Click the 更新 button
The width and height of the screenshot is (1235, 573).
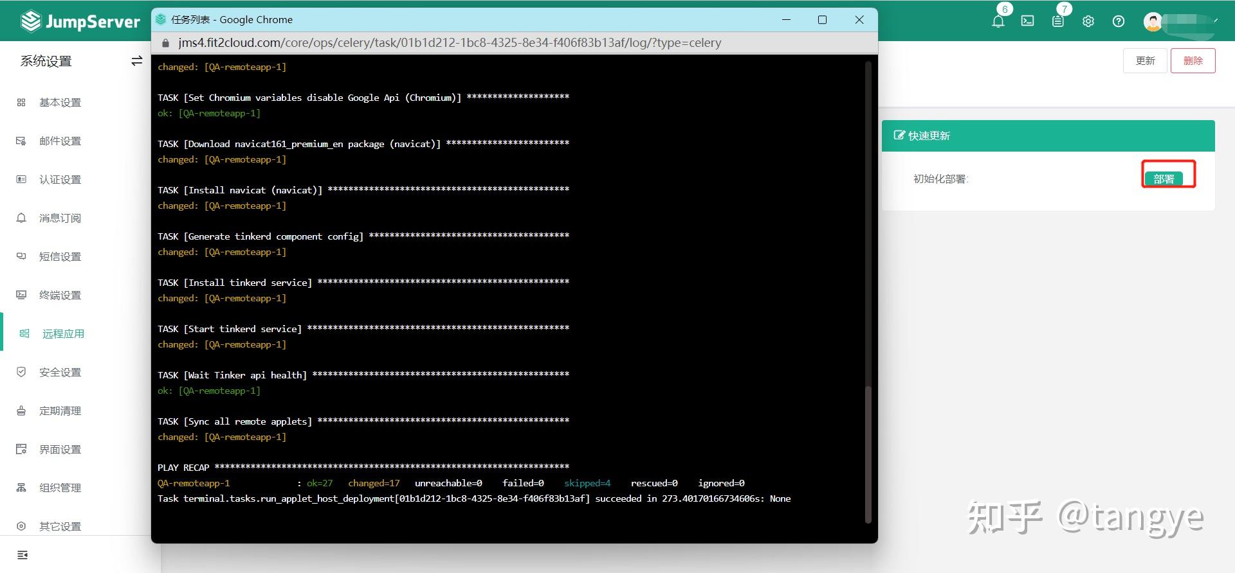click(1145, 61)
